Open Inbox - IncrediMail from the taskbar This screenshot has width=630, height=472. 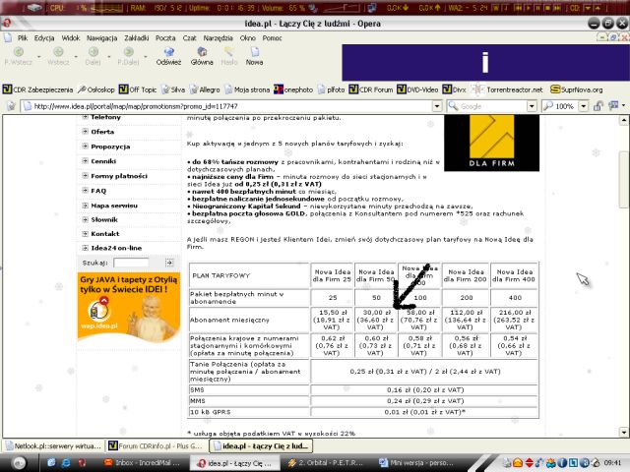point(144,463)
